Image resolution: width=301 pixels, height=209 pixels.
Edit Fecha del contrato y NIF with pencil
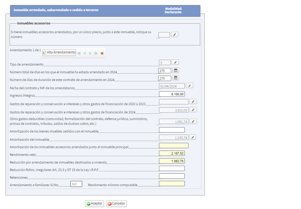189,86
